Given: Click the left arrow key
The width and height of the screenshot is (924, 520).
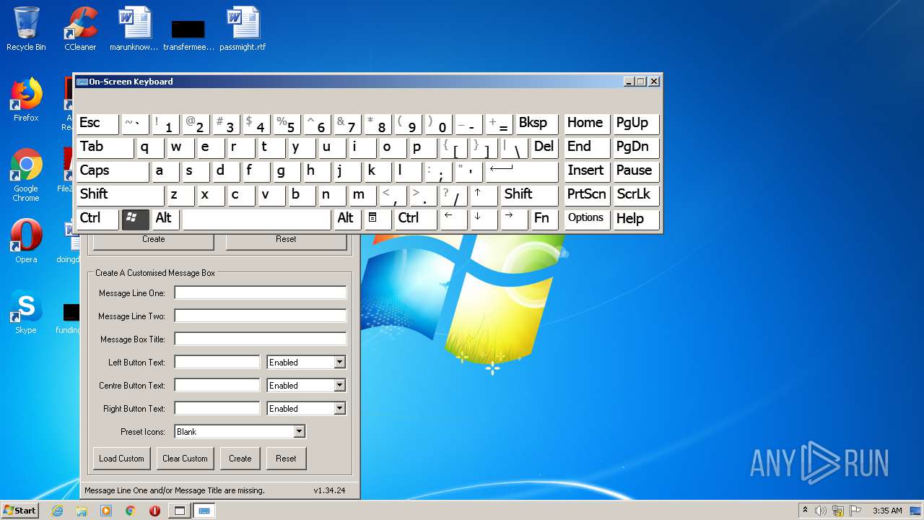Looking at the screenshot, I should [x=453, y=219].
